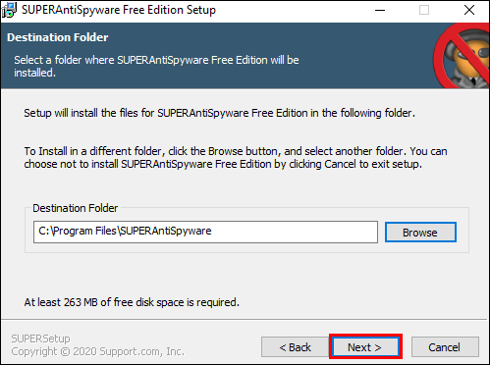The image size is (490, 365).
Task: Cancel the setup wizard
Action: 445,347
